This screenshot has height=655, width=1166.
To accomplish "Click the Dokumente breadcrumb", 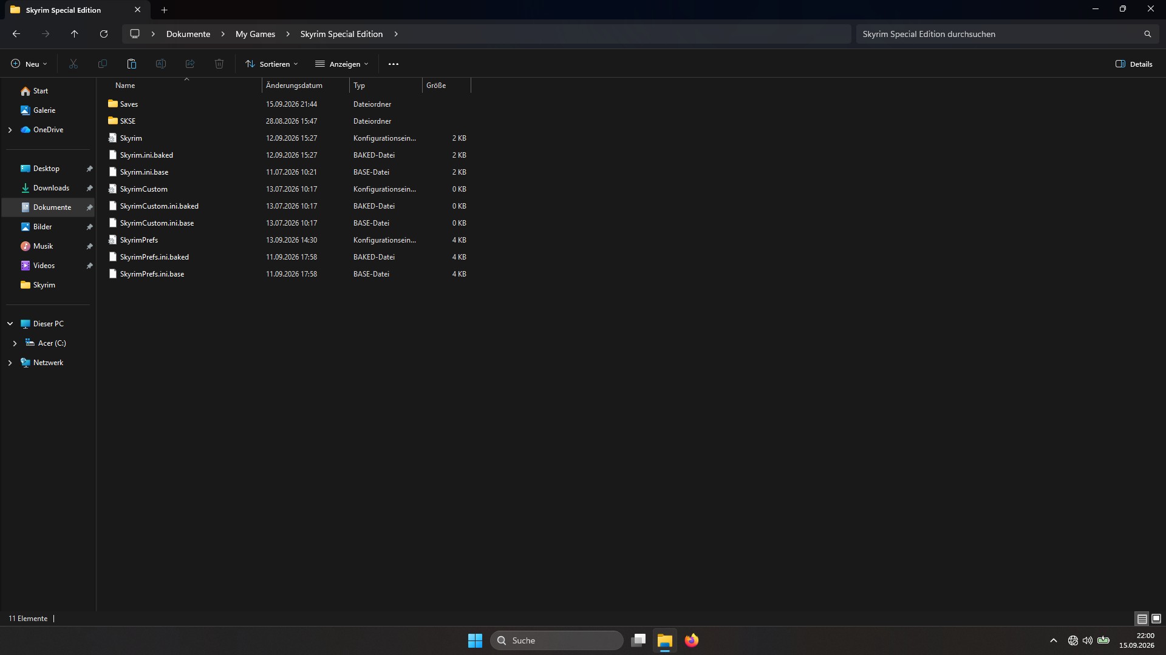I will [x=188, y=34].
